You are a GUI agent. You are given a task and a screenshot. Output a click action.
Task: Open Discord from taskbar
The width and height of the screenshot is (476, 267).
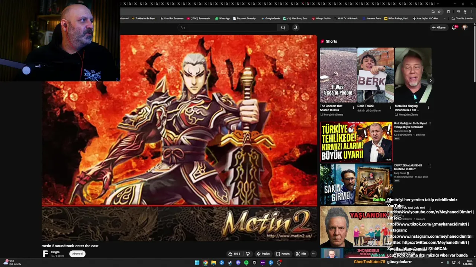pyautogui.click(x=238, y=263)
